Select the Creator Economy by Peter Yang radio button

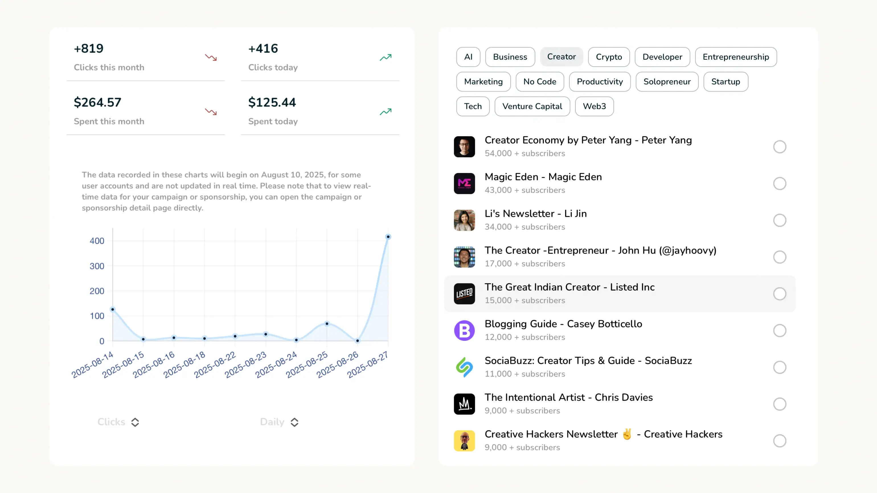click(779, 147)
